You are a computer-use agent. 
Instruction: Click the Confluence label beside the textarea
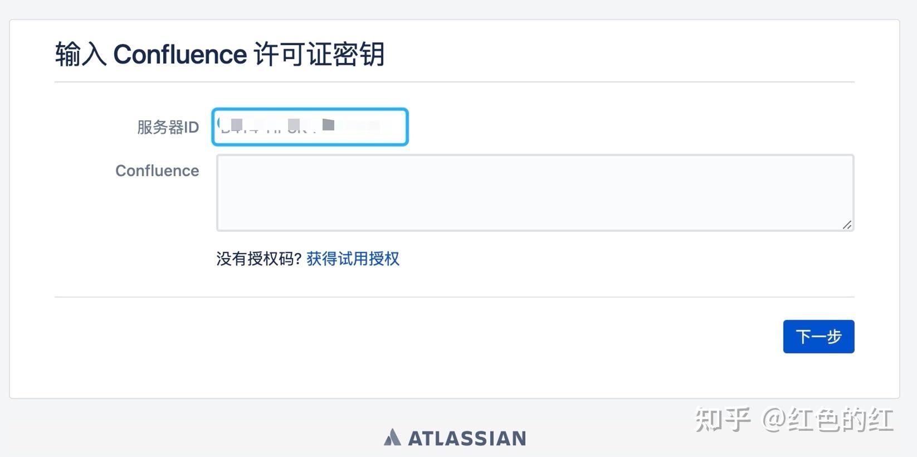pyautogui.click(x=157, y=171)
